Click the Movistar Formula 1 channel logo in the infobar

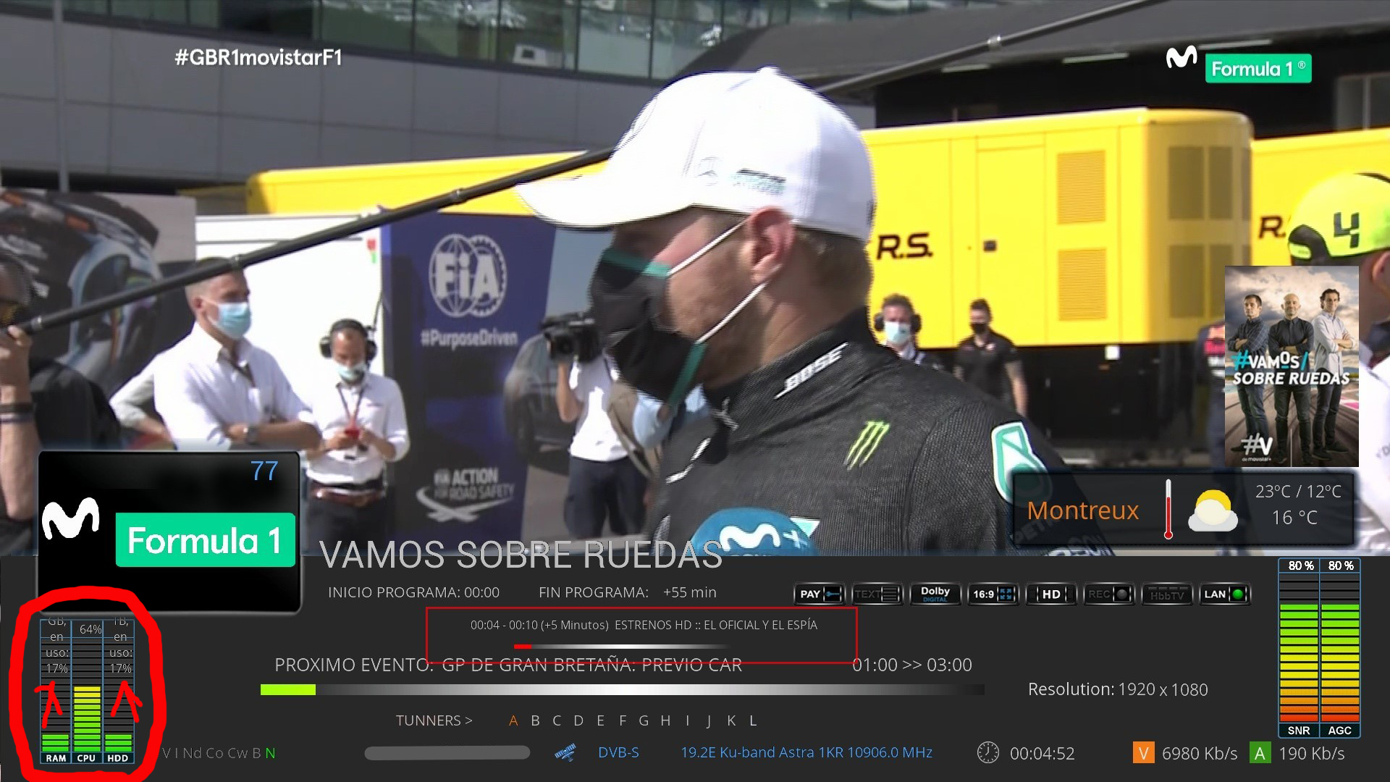168,532
